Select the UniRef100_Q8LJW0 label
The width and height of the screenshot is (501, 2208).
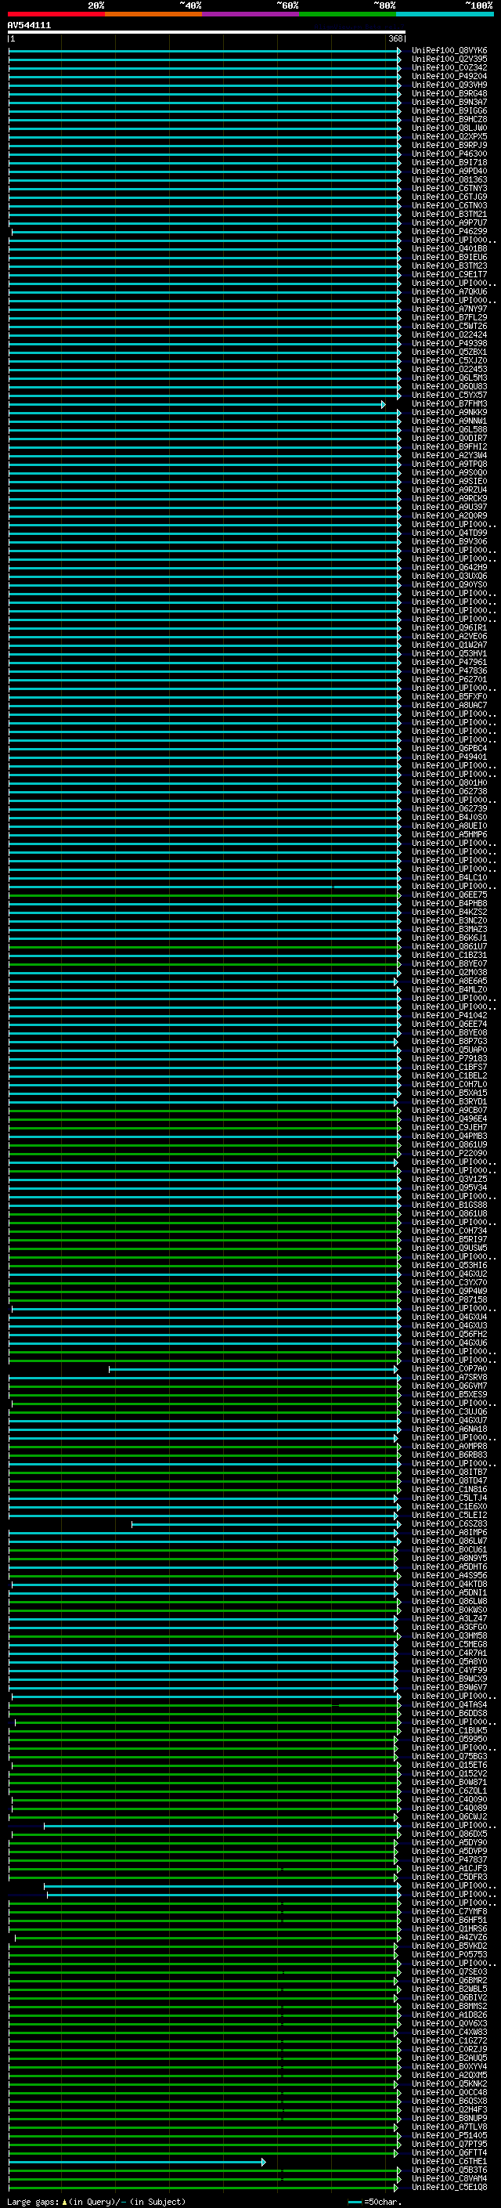(449, 128)
